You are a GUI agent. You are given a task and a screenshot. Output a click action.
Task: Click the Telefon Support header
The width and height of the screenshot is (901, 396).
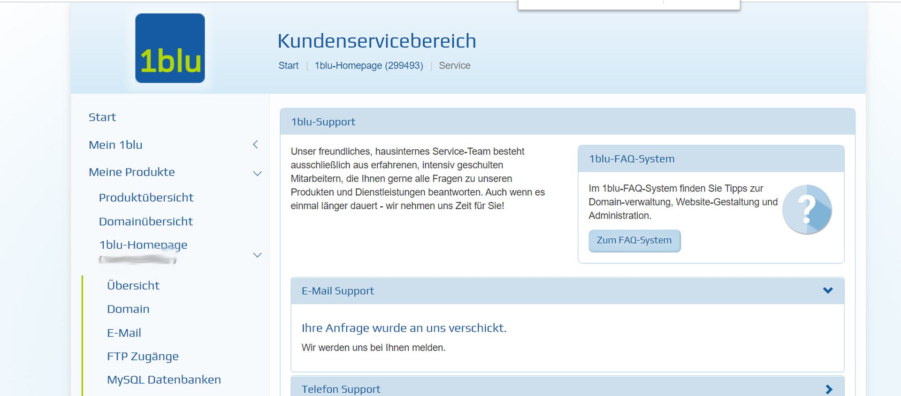click(567, 387)
